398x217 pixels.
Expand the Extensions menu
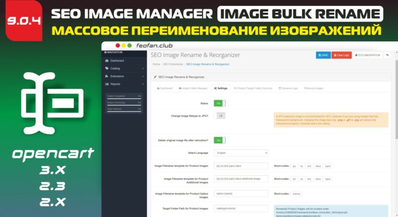(124, 76)
